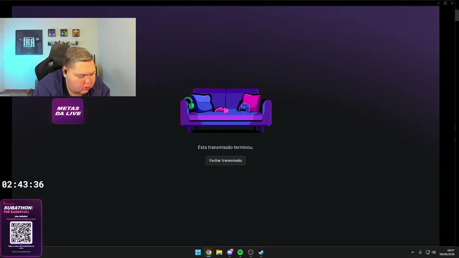Click the couch illustration
The width and height of the screenshot is (459, 258).
point(226,111)
